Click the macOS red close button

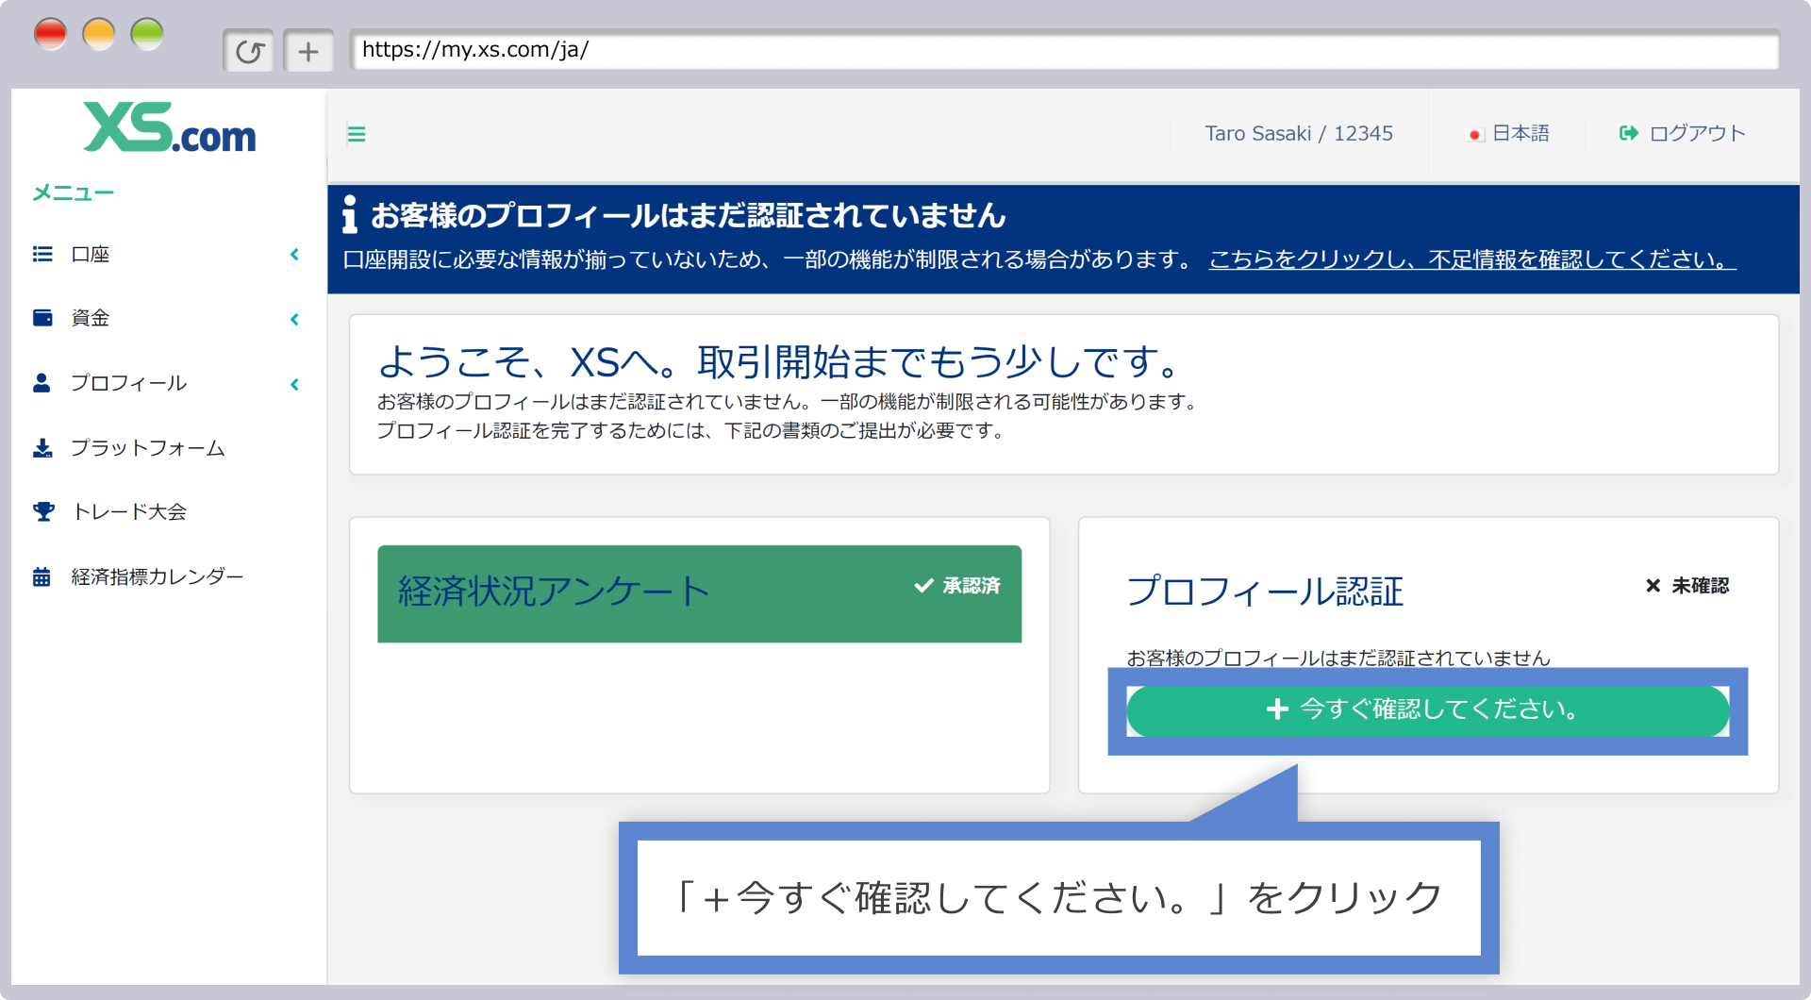[x=50, y=35]
